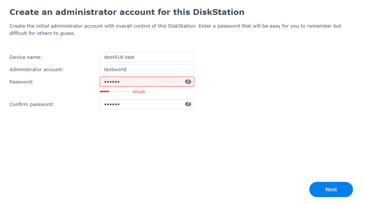
Task: Click the description line starting 'Create the initial'
Action: click(x=175, y=26)
